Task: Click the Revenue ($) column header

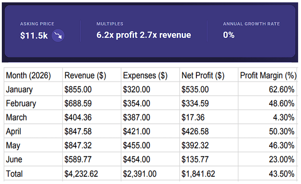Action: click(x=92, y=75)
